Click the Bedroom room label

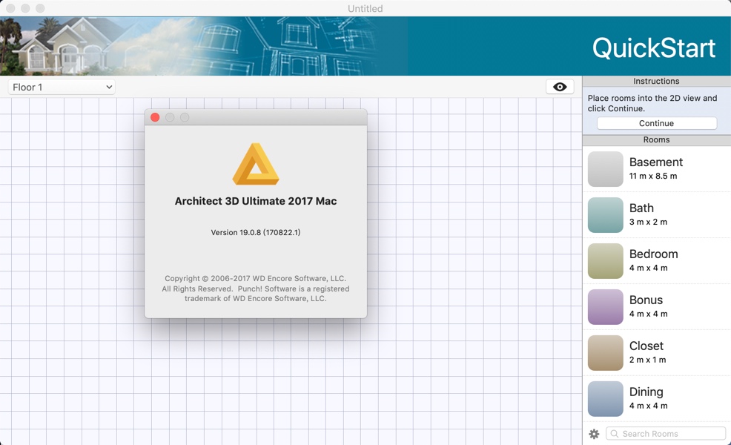654,254
